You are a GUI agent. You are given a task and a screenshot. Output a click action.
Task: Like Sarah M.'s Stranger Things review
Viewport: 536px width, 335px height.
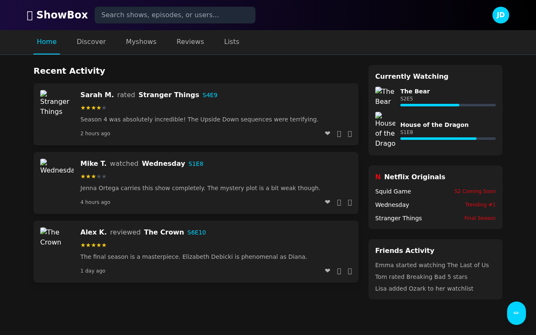point(327,134)
